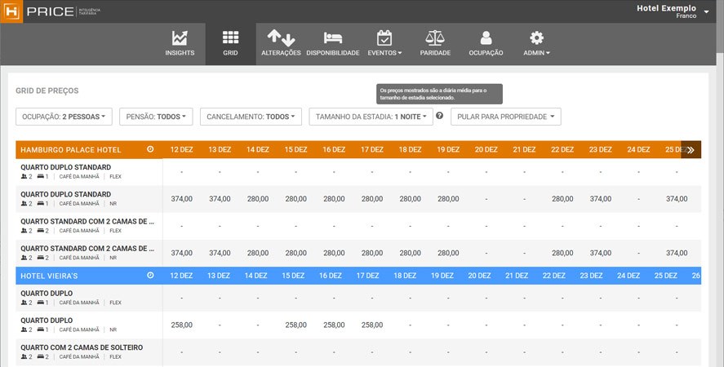Open the Insights chart icon
724x367 pixels.
click(180, 38)
